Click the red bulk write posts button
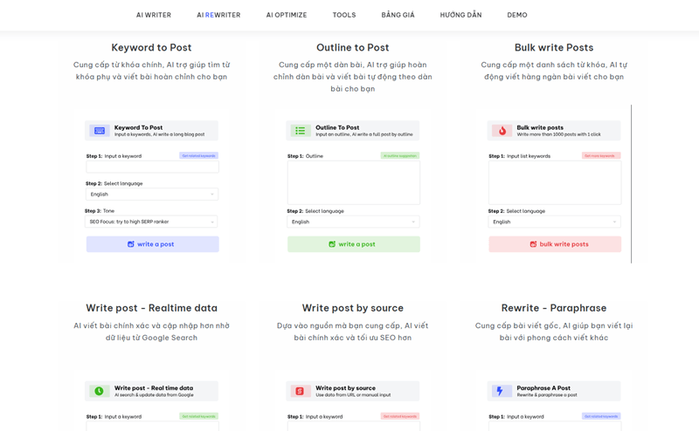Screen dimensions: 699x431 click(x=555, y=244)
